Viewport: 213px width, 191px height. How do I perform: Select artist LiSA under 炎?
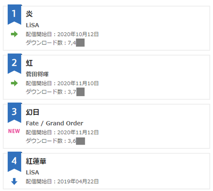(32, 25)
